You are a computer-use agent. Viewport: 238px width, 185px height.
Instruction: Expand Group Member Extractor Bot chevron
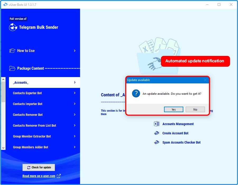coord(75,136)
